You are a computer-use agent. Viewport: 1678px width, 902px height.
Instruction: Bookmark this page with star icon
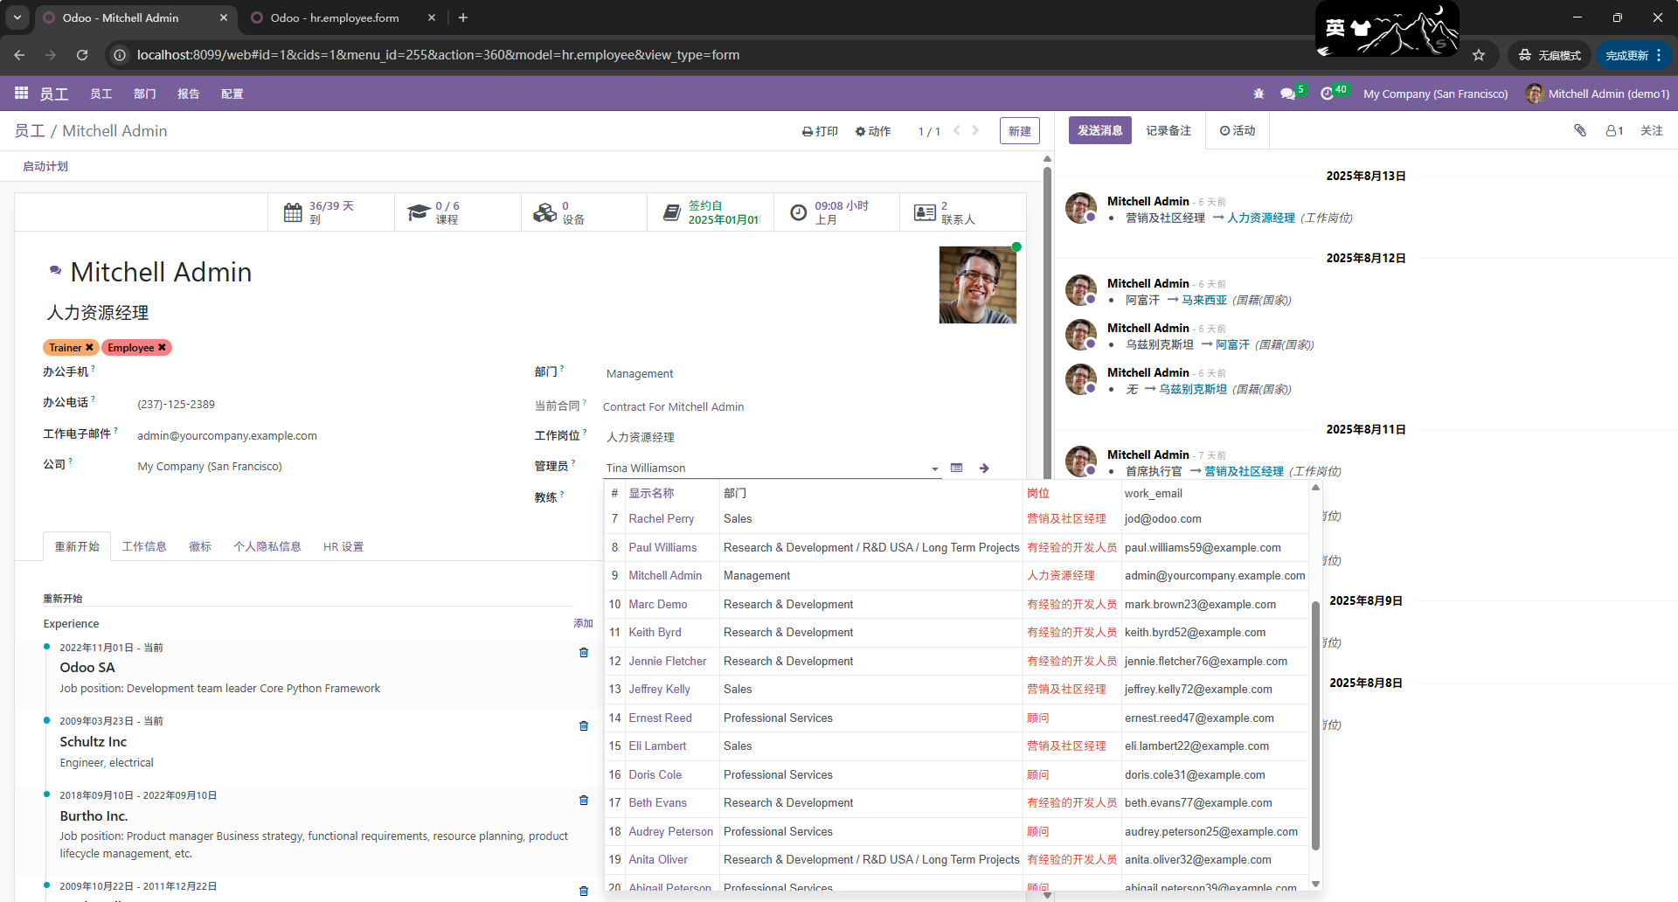click(1479, 55)
